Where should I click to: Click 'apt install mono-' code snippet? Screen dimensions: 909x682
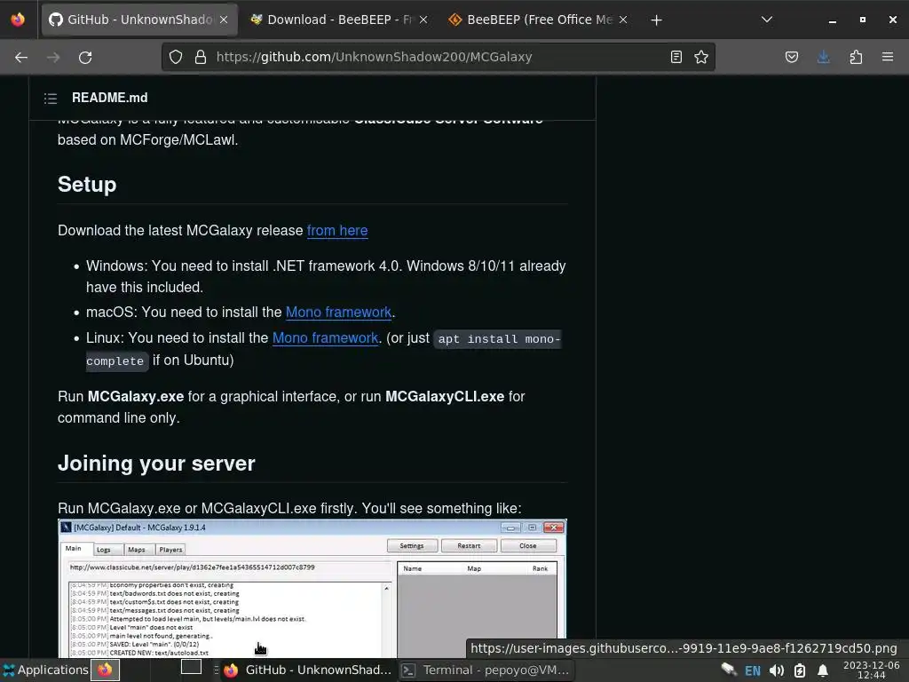[x=497, y=338]
